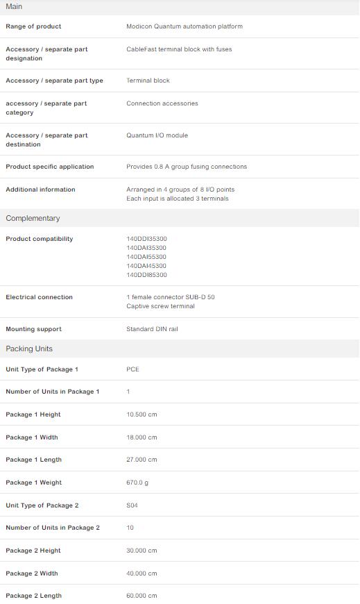The image size is (360, 604).
Task: Select compatible product 140DDI35300
Action: pos(146,239)
